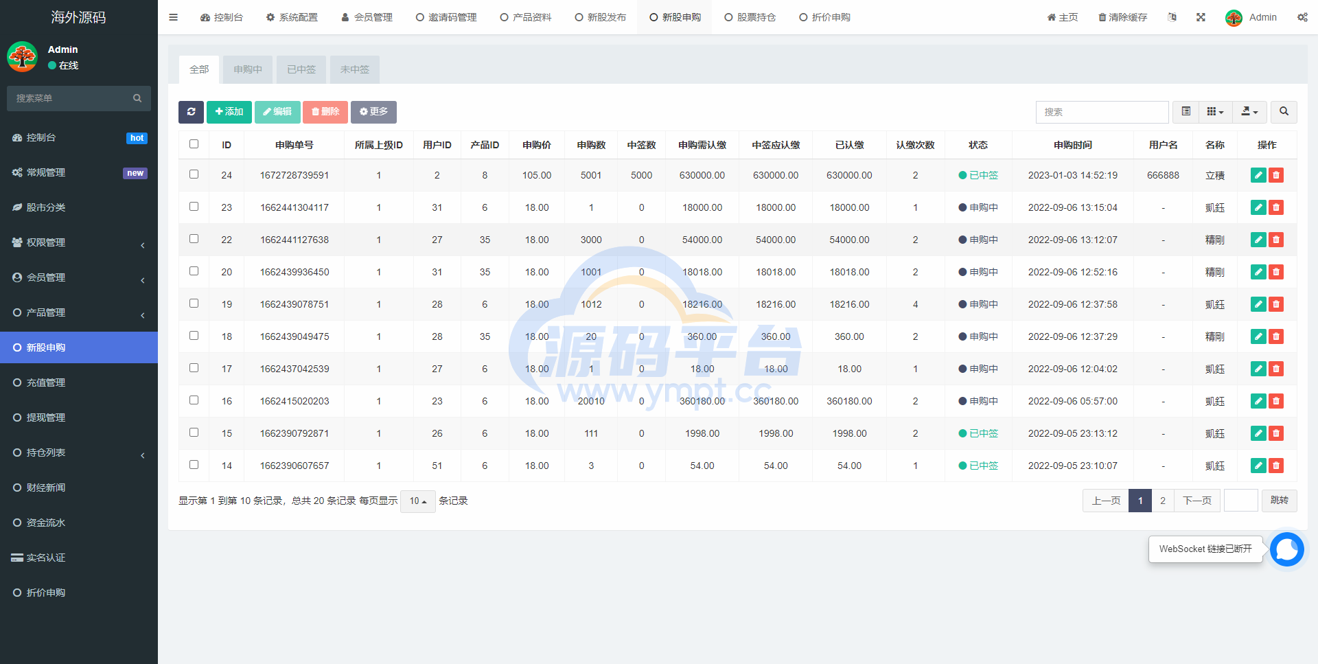Toggle fullscreen mode icon
The width and height of the screenshot is (1318, 664).
(1201, 17)
